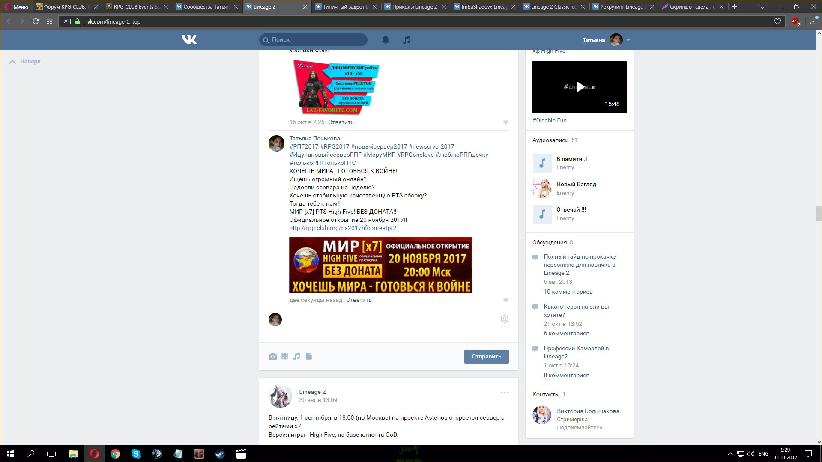Attach a photo with the camera icon
This screenshot has height=462, width=822.
[x=272, y=356]
